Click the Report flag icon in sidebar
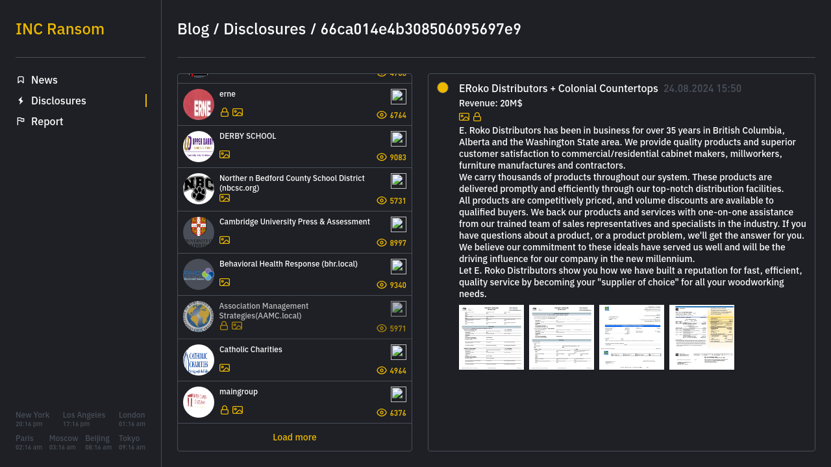The height and width of the screenshot is (467, 831). [x=21, y=121]
